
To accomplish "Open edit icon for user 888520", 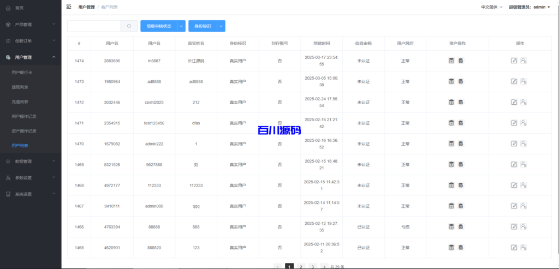I will 514,247.
